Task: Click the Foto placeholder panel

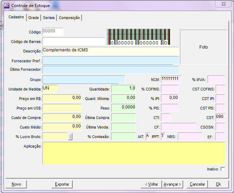Action: pyautogui.click(x=203, y=47)
